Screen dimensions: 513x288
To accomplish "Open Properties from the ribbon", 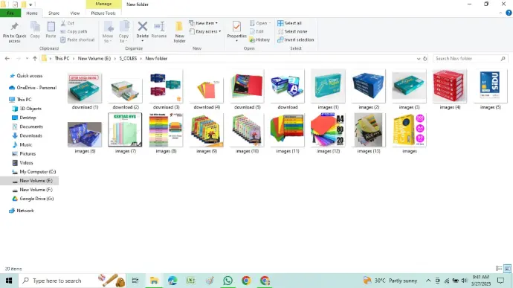I will pyautogui.click(x=236, y=30).
